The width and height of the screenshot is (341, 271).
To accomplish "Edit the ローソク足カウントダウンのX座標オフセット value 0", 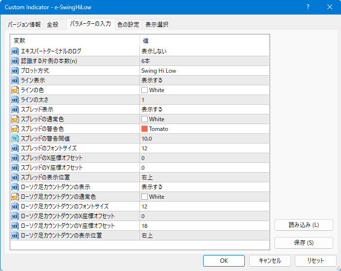I will 204,216.
